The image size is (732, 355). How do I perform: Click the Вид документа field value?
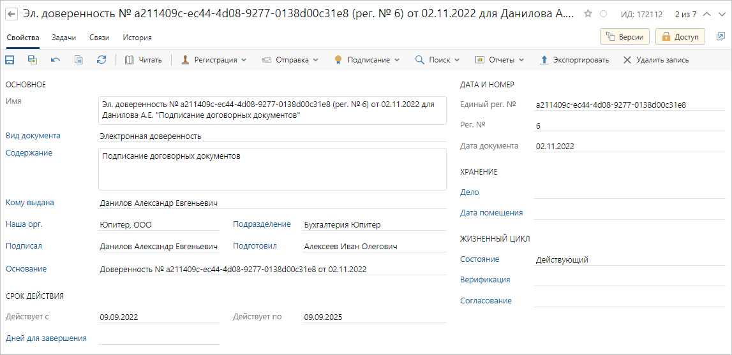(x=272, y=136)
